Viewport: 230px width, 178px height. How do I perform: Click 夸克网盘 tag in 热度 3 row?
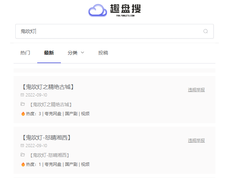point(53,114)
